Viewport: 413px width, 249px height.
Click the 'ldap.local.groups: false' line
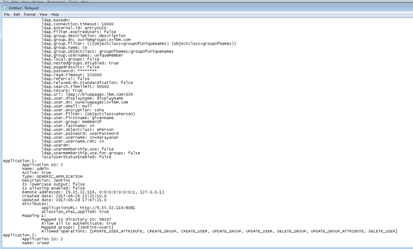click(x=70, y=59)
